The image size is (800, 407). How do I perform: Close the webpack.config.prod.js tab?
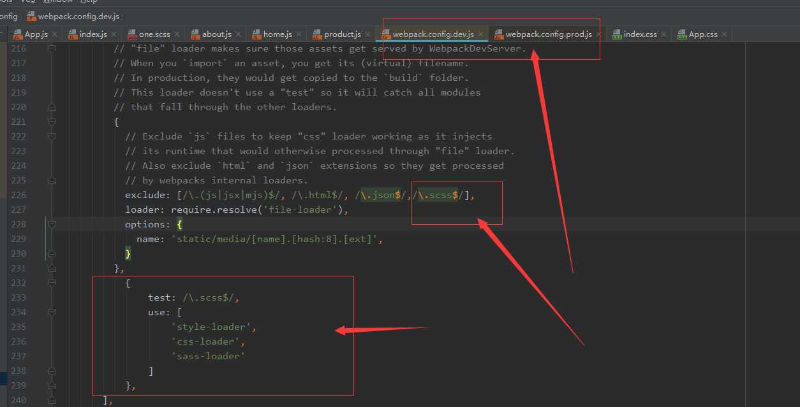point(598,34)
